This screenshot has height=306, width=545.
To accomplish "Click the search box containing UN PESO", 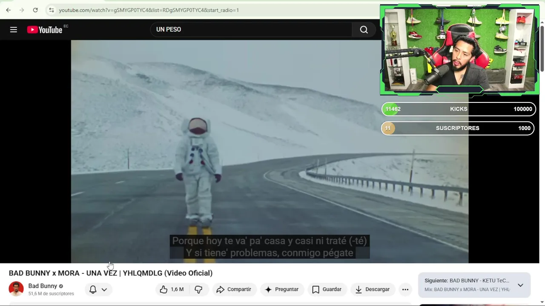I will pos(251,29).
